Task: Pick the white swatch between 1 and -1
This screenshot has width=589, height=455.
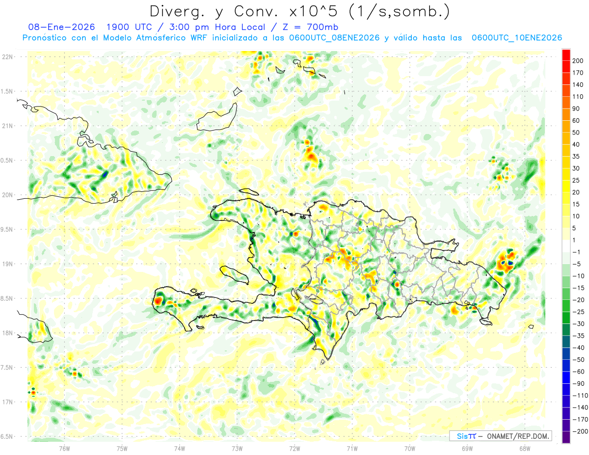Action: click(566, 246)
